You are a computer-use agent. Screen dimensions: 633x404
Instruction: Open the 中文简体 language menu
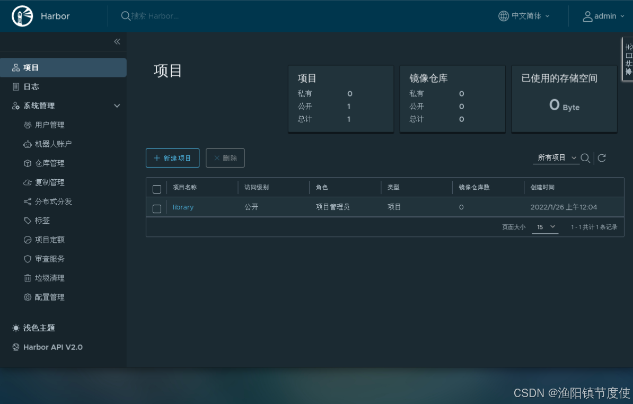pyautogui.click(x=524, y=16)
